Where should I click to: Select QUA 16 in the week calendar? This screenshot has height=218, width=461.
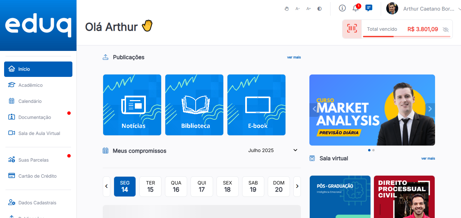pyautogui.click(x=176, y=187)
